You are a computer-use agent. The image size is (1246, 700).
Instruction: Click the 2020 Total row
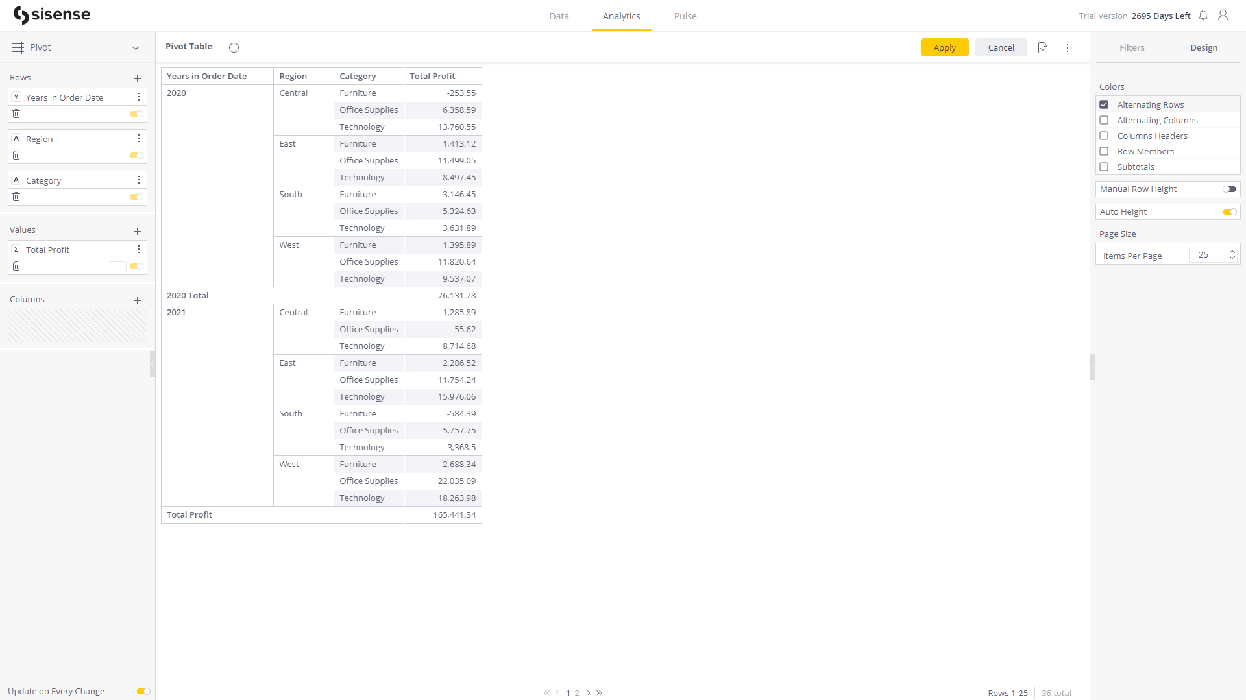coord(321,295)
